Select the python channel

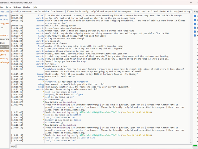coord(3,54)
